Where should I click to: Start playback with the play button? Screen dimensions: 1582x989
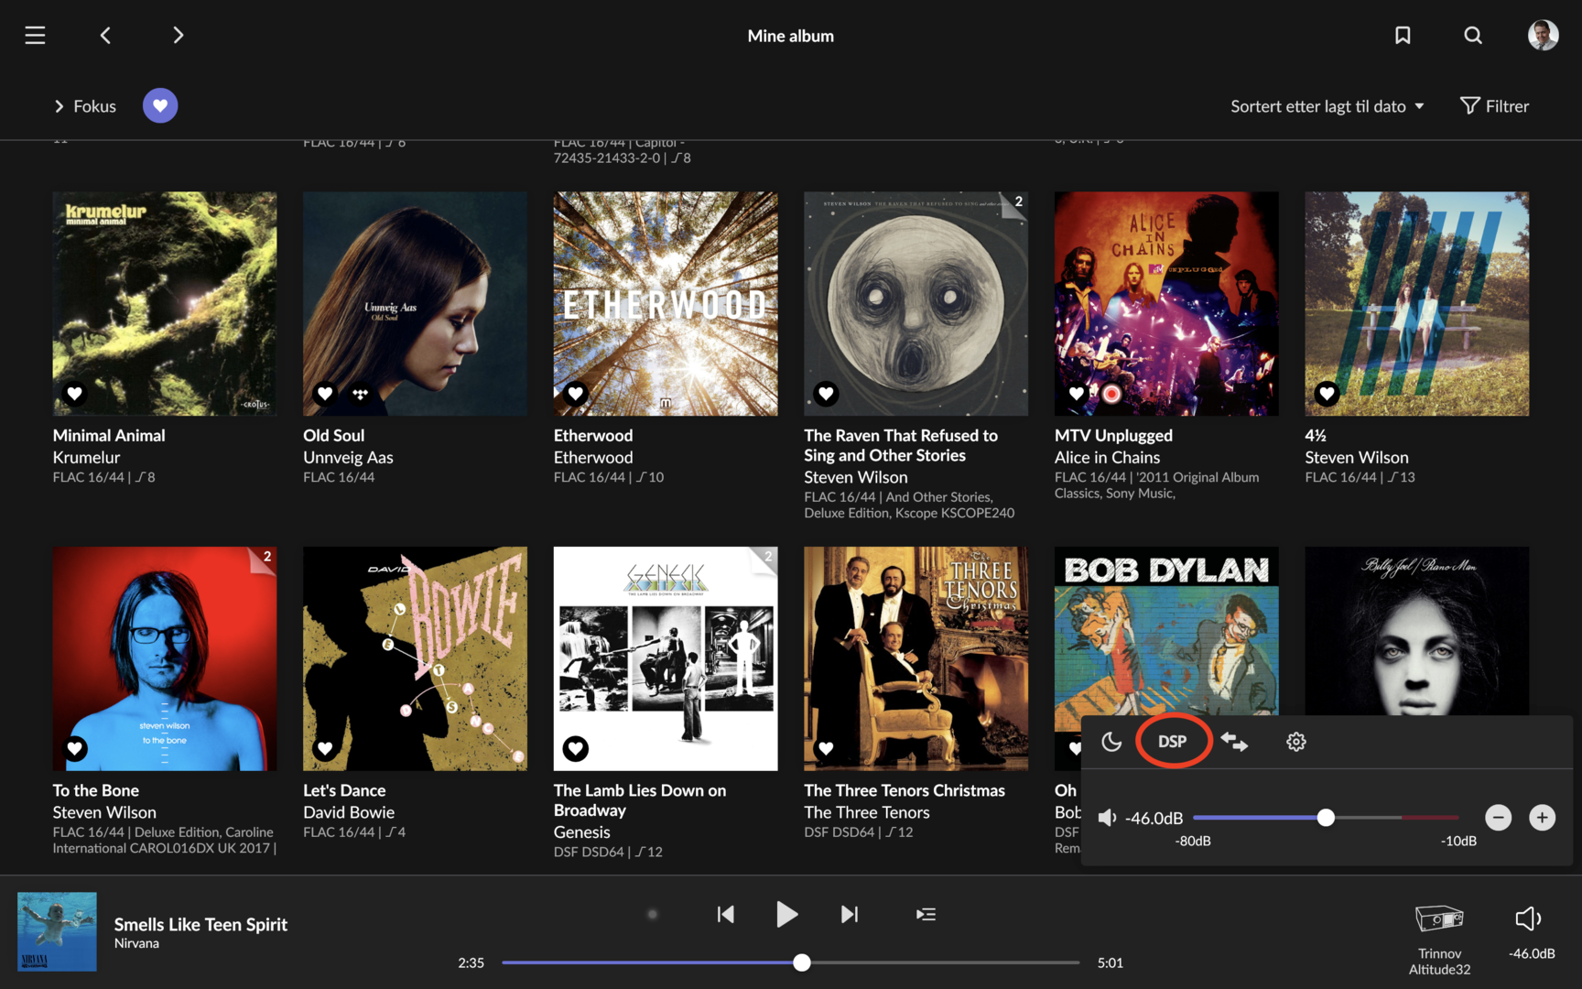pos(786,914)
